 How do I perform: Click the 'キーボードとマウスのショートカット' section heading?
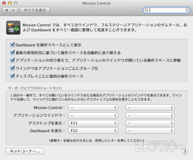pos(35,88)
